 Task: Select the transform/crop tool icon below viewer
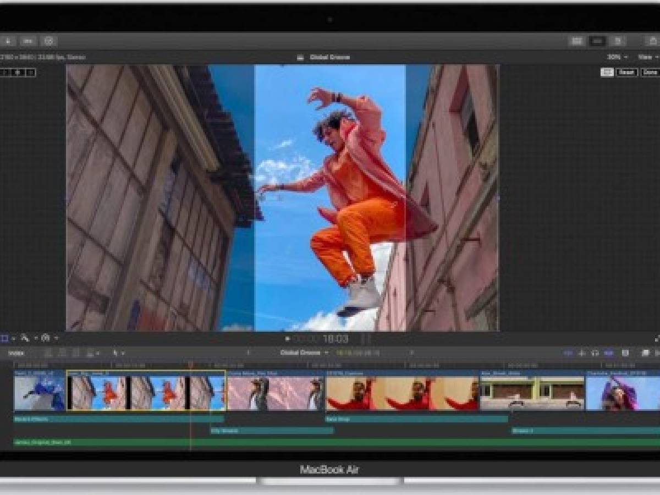tap(4, 338)
